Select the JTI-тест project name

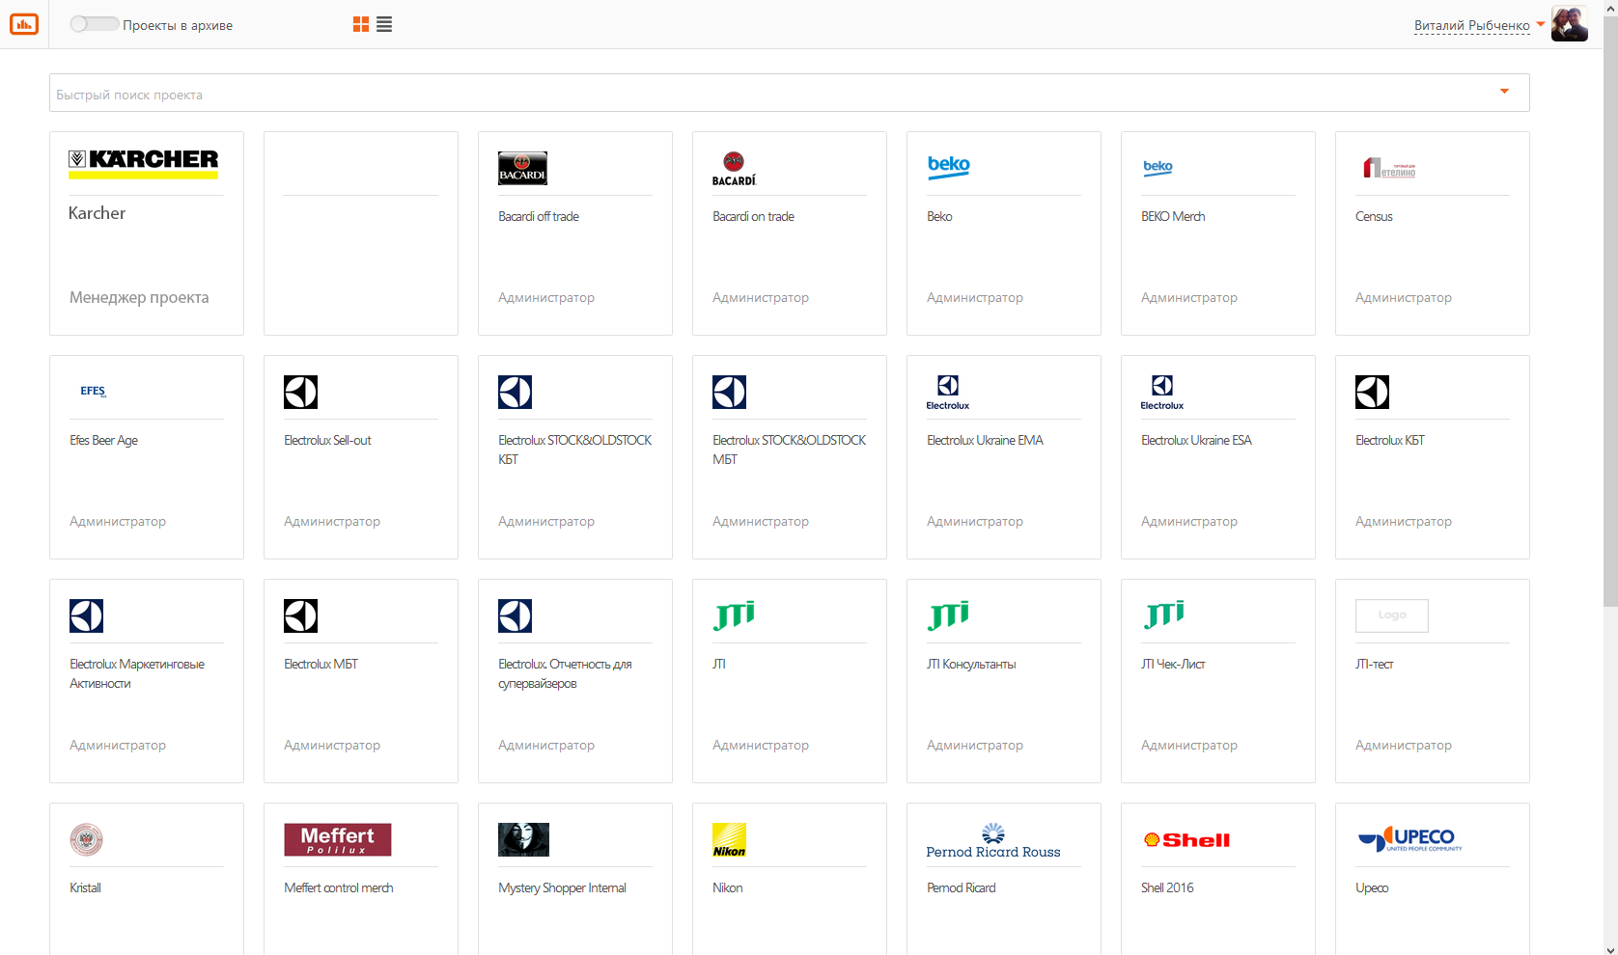pyautogui.click(x=1374, y=664)
